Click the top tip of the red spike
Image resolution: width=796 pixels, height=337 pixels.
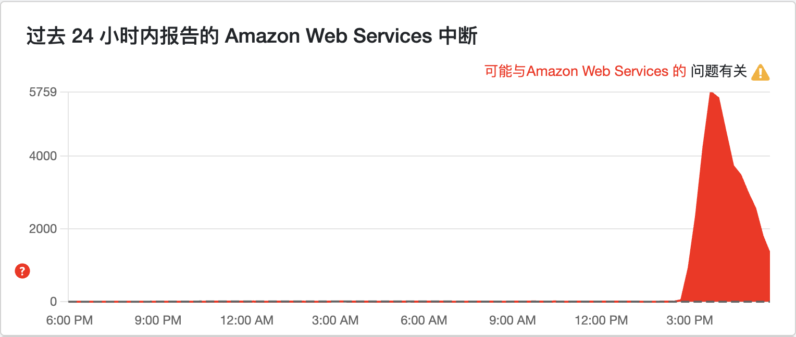(711, 93)
